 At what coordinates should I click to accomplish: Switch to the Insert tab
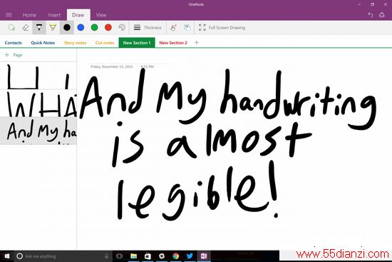click(54, 15)
